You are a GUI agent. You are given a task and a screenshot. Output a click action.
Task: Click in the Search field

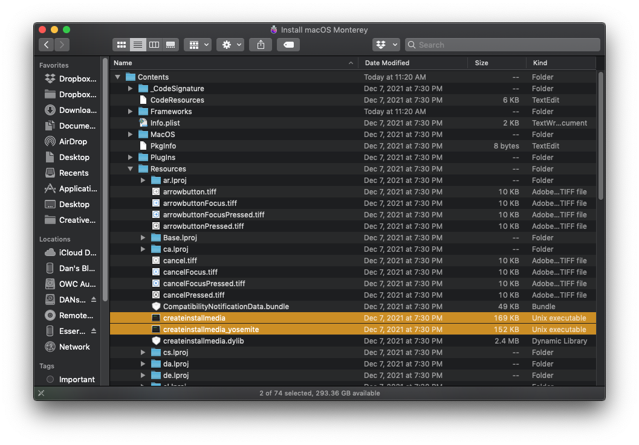tap(502, 45)
